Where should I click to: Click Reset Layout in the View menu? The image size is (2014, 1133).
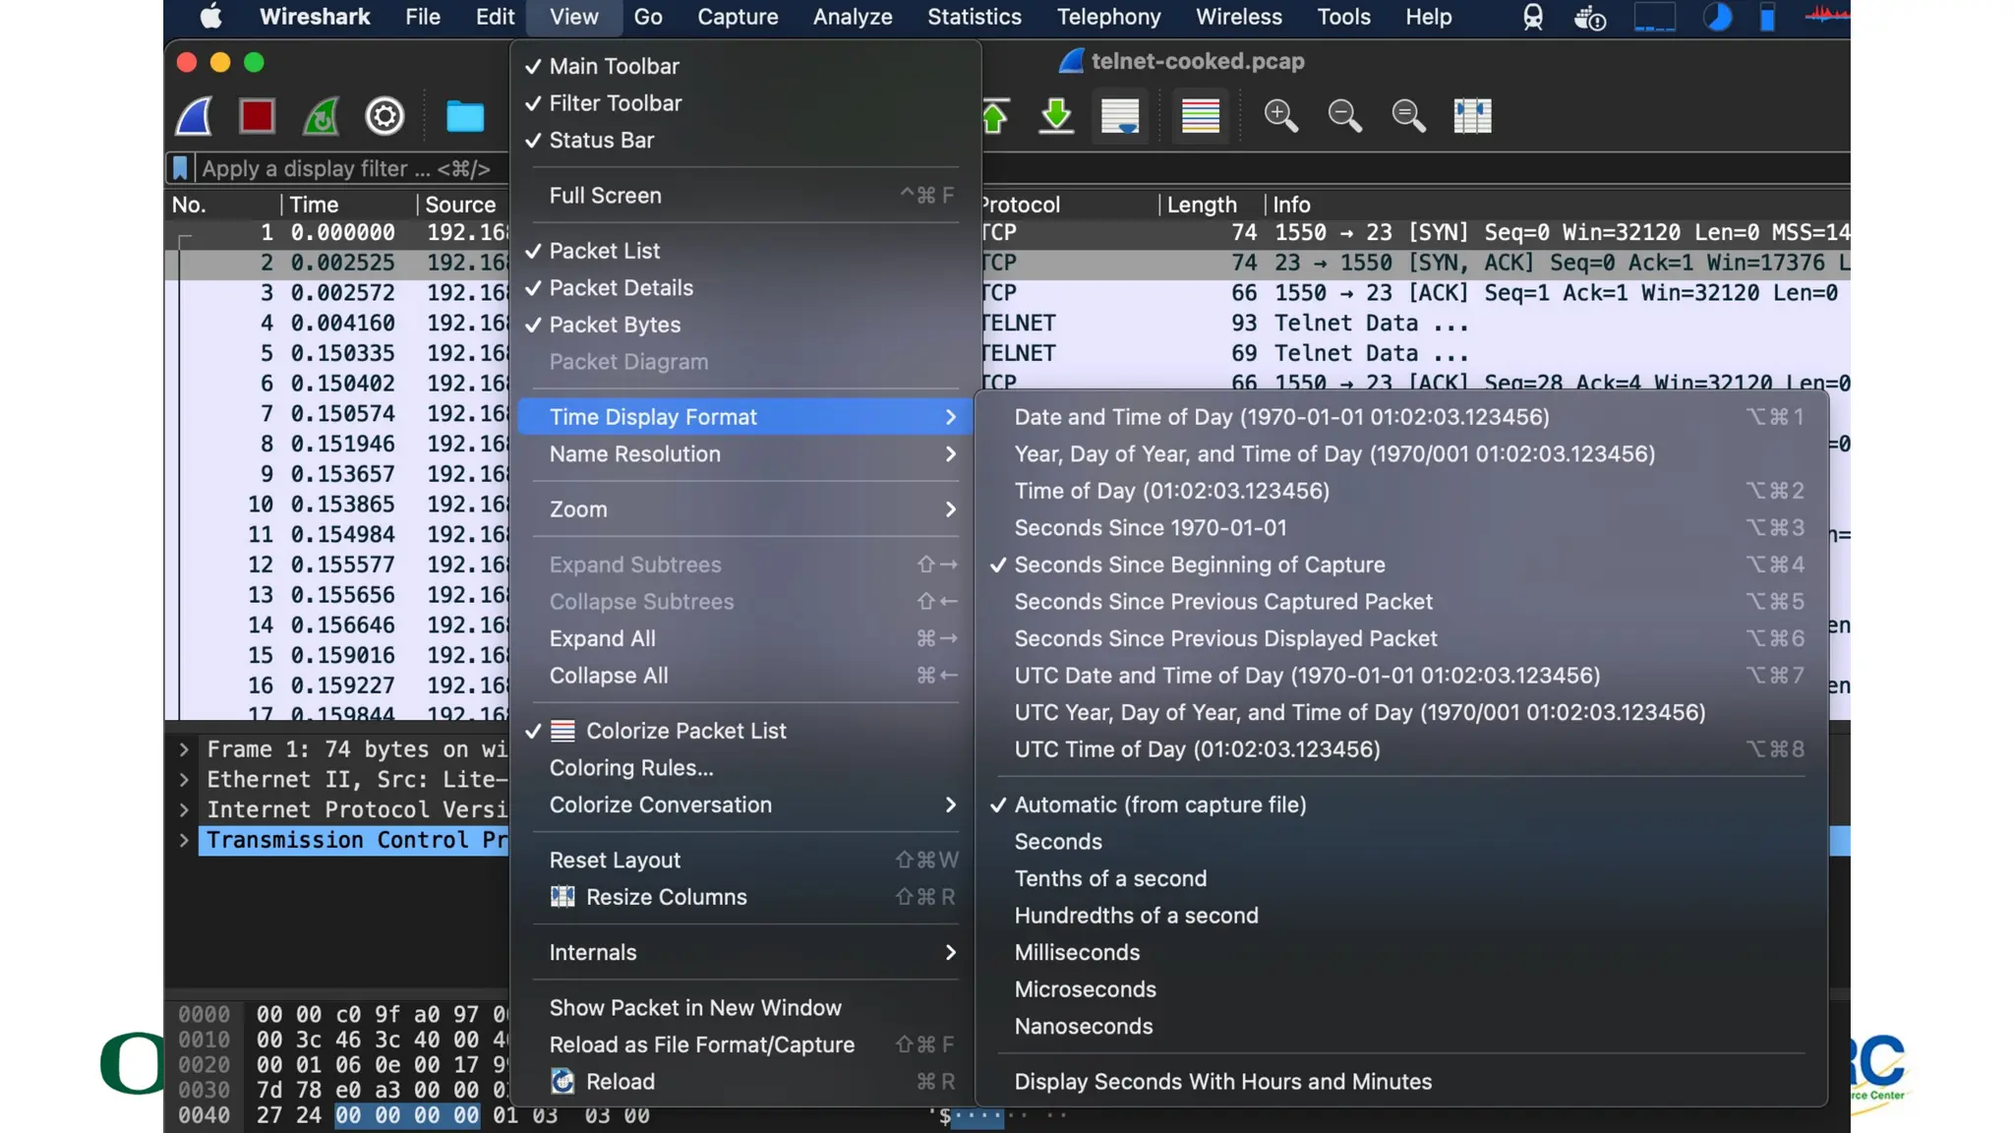pyautogui.click(x=614, y=861)
